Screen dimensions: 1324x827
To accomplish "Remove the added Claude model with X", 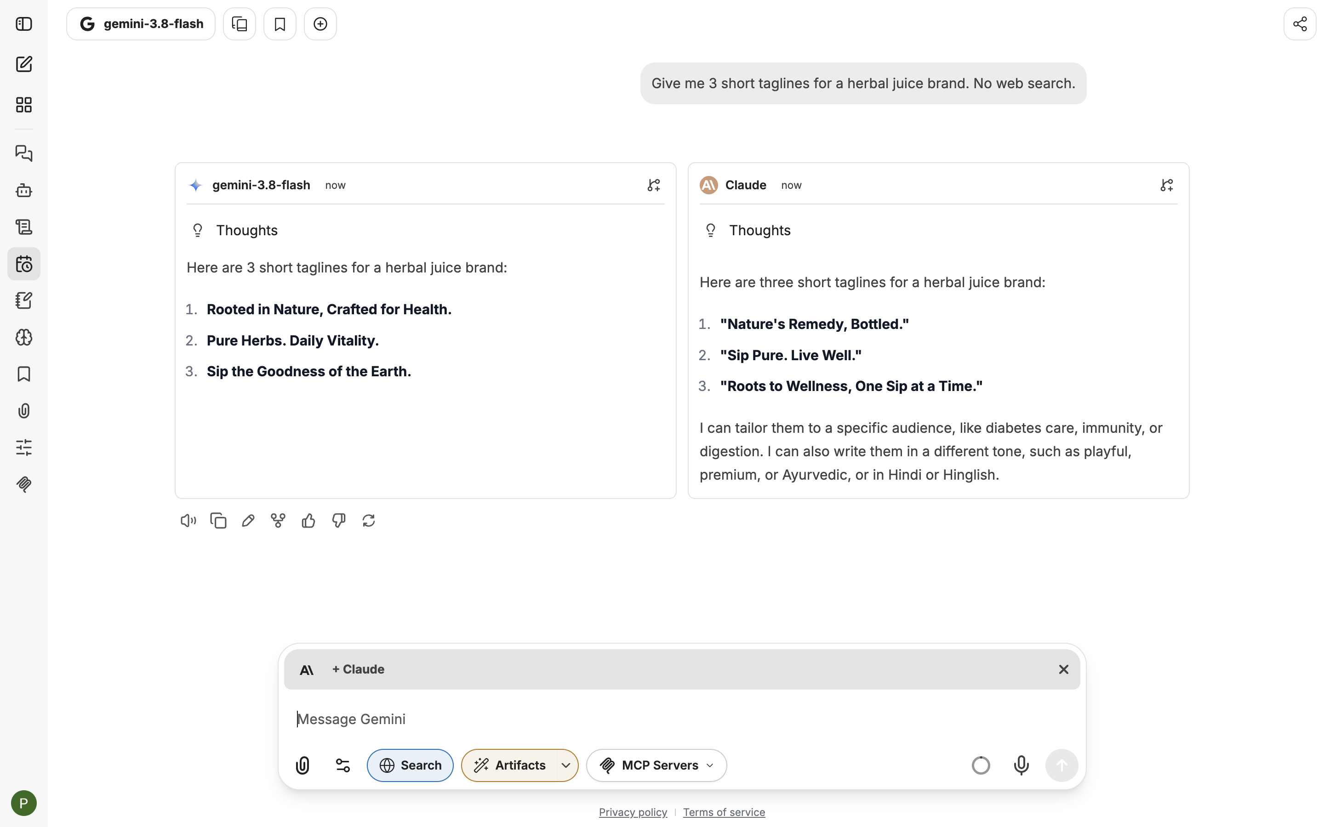I will [1064, 669].
